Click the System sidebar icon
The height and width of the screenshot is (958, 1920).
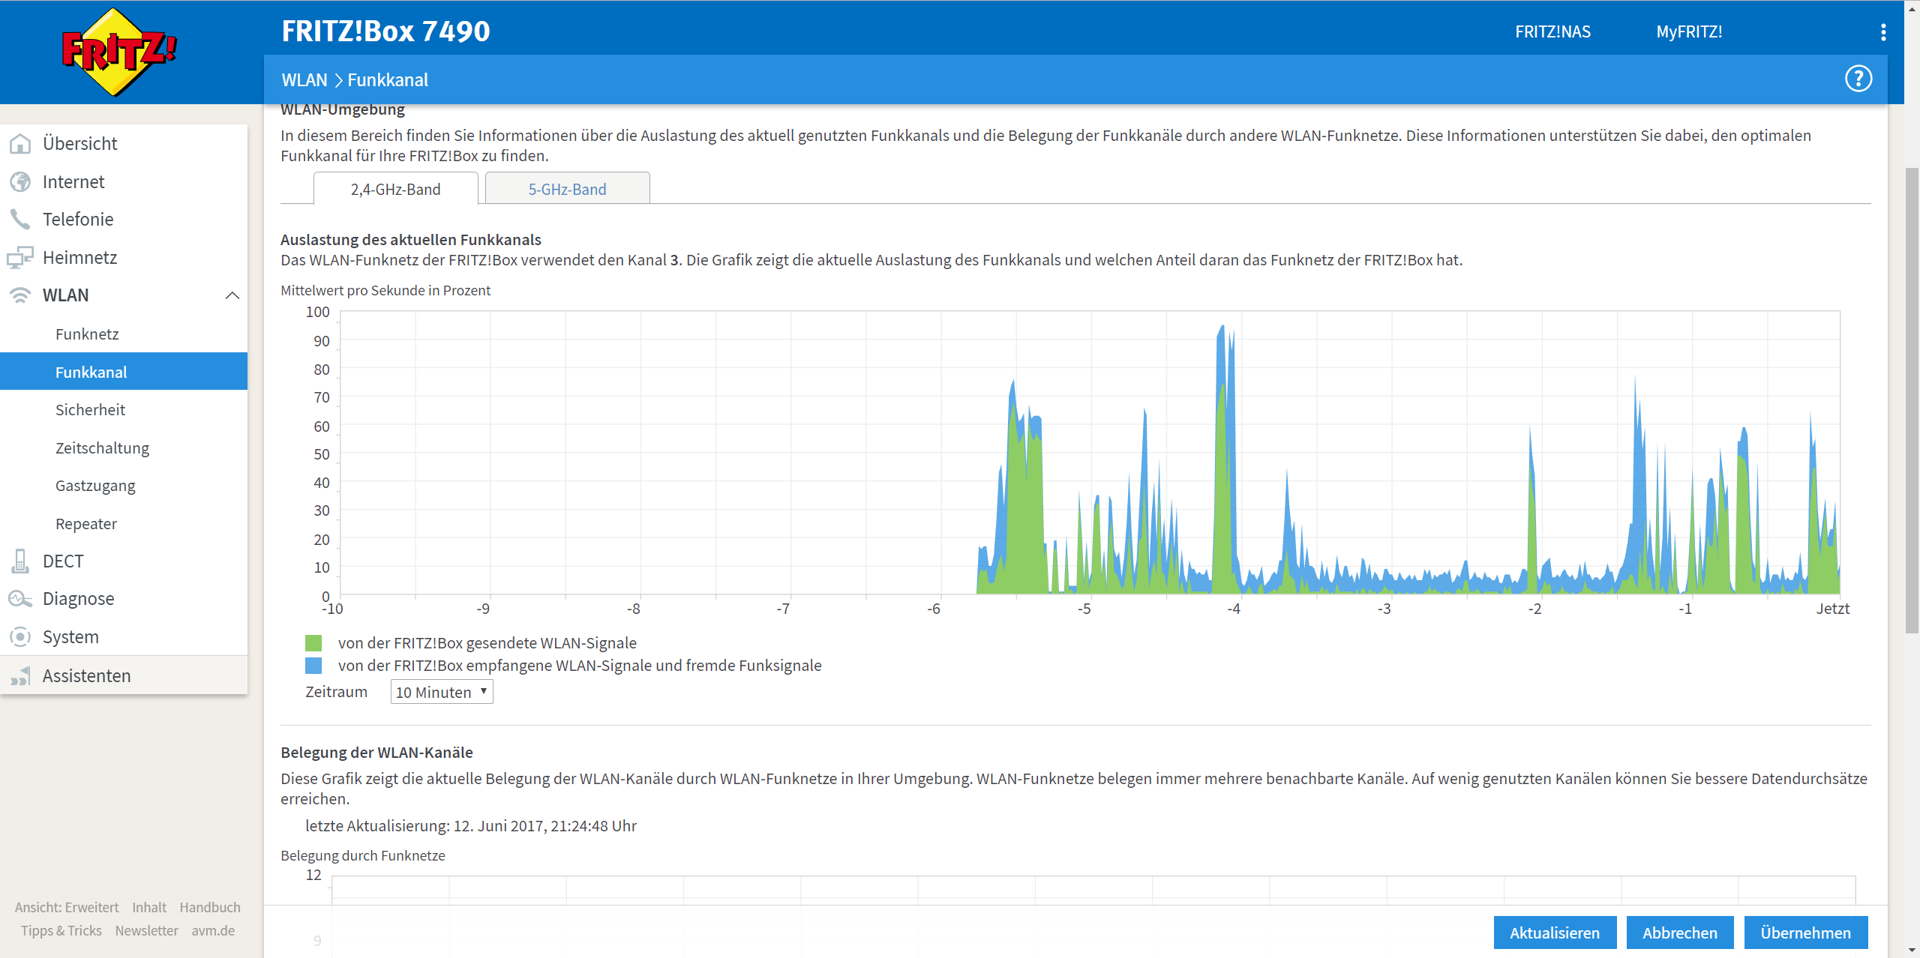point(20,636)
